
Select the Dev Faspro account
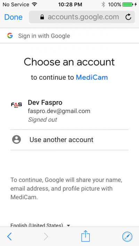pyautogui.click(x=69, y=111)
